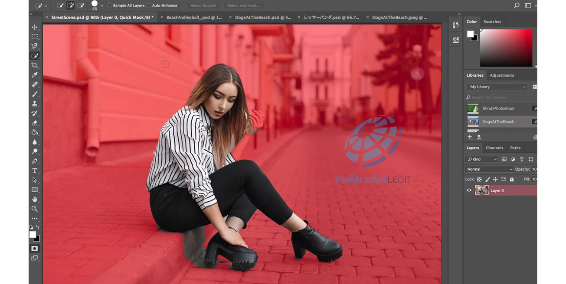
Task: Hide Layer 0 with eye icon
Action: point(469,190)
